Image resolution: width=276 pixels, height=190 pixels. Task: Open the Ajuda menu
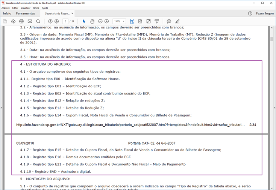pyautogui.click(x=45, y=8)
